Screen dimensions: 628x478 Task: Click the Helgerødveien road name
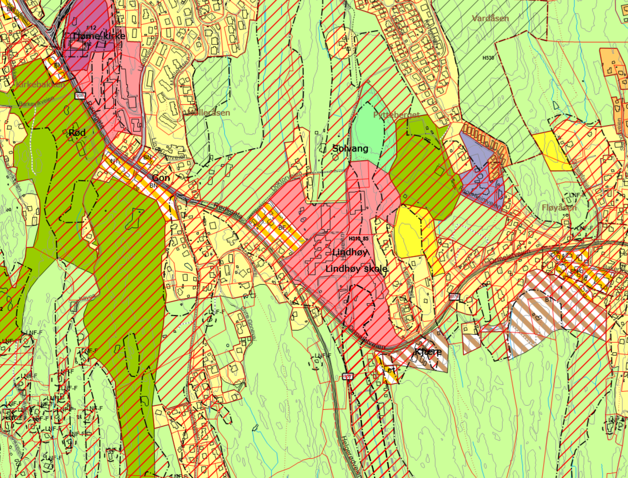[x=352, y=456]
